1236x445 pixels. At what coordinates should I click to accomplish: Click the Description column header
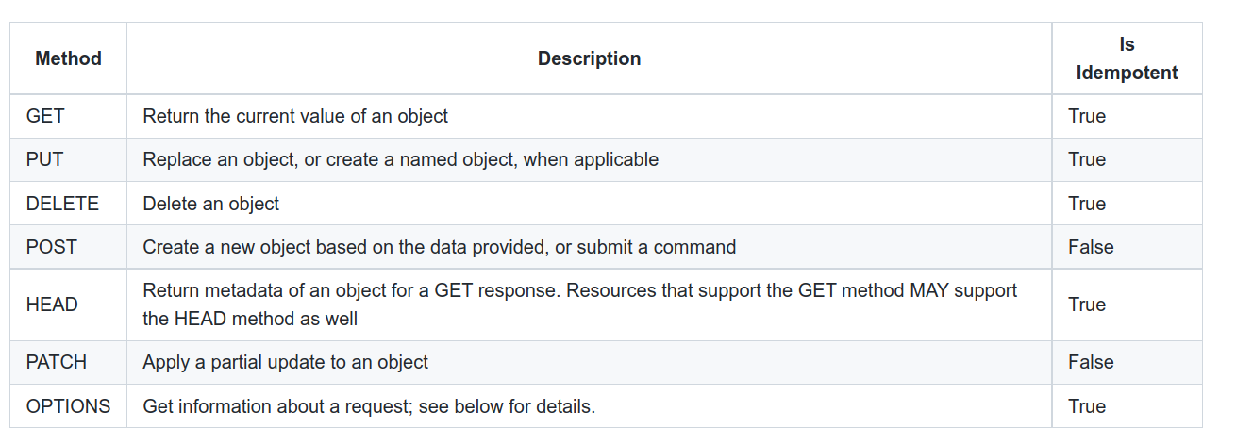589,58
